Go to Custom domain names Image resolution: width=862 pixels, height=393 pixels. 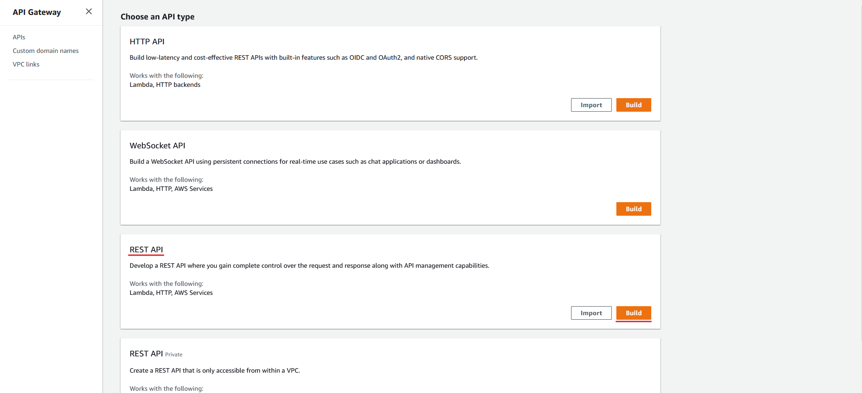[46, 51]
